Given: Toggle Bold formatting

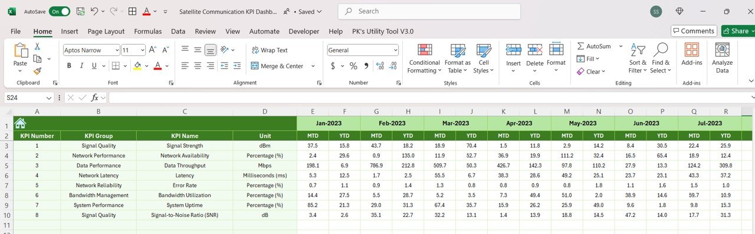Looking at the screenshot, I should [69, 66].
